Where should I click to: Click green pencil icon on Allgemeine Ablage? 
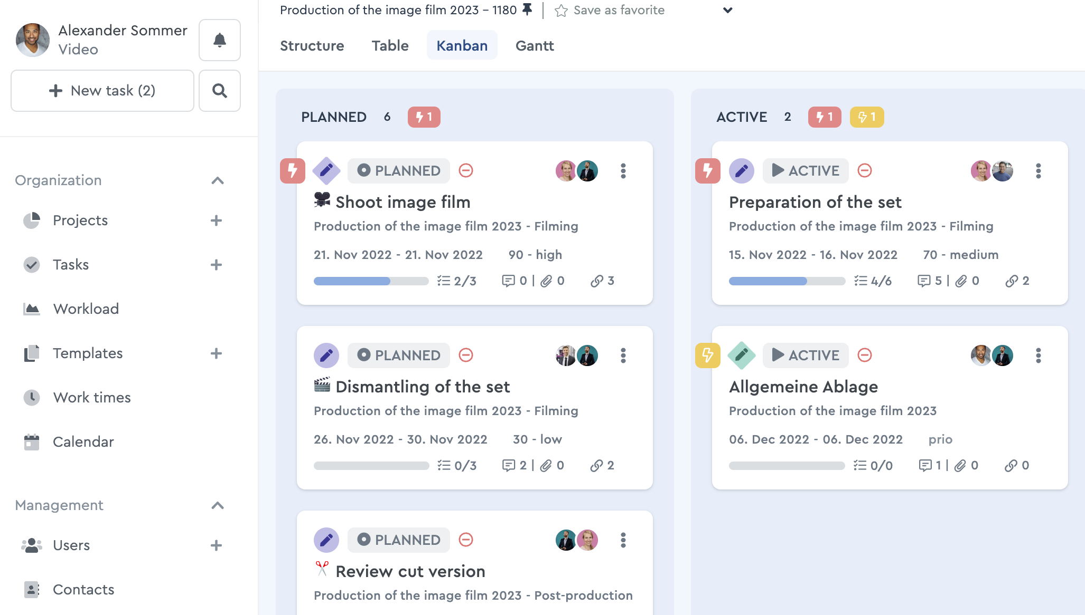(742, 355)
